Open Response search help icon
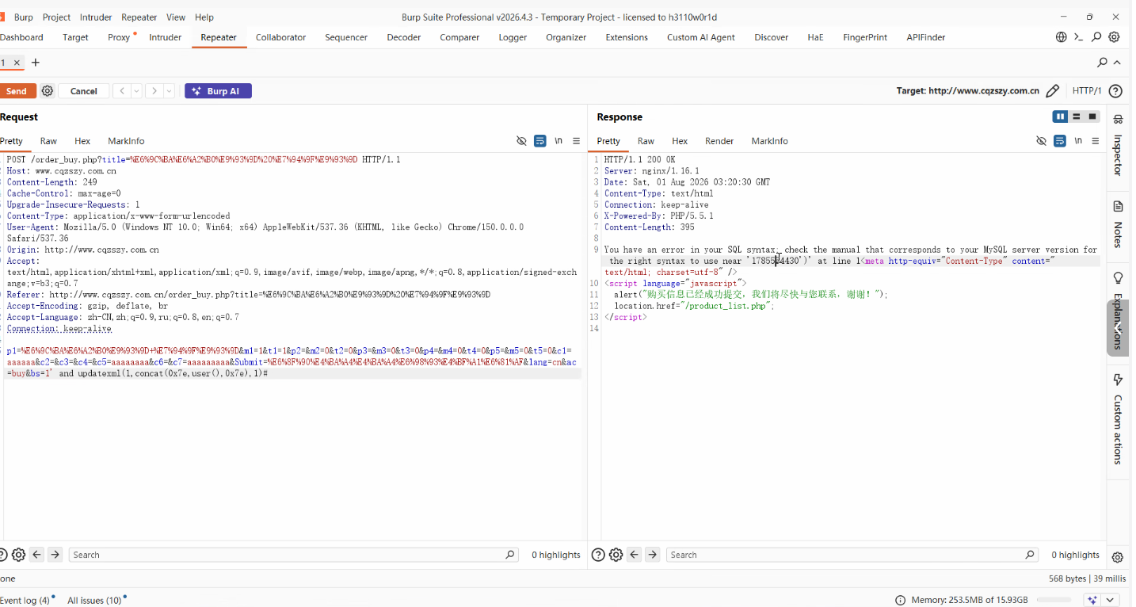 tap(598, 555)
